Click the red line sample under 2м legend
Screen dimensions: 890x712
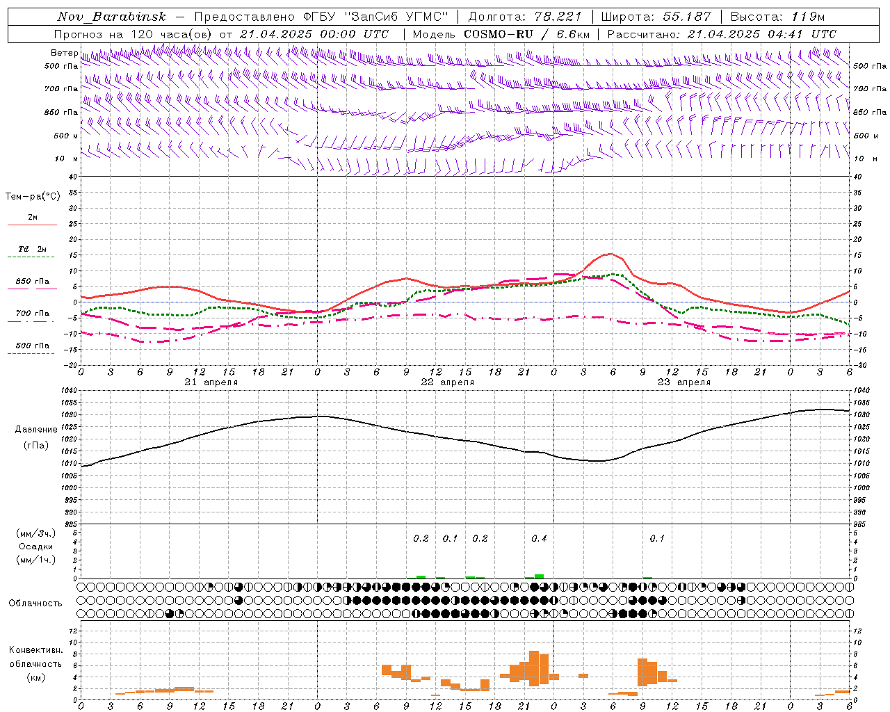pos(32,225)
